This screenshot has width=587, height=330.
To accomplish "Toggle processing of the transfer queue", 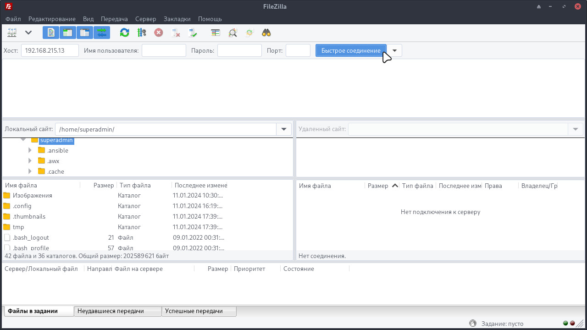I will (141, 33).
